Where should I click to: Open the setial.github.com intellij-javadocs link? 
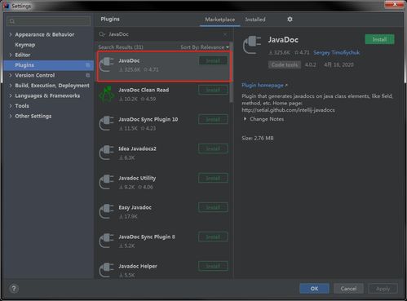coord(288,110)
